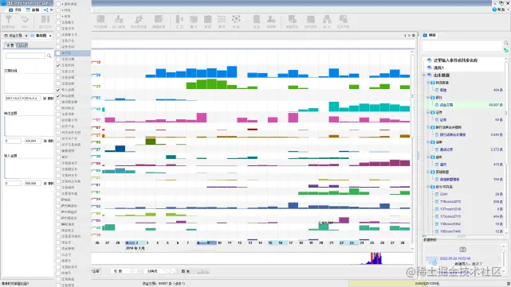The width and height of the screenshot is (511, 287).
Task: Collapse the 山东数据 tree node
Action: pos(424,75)
